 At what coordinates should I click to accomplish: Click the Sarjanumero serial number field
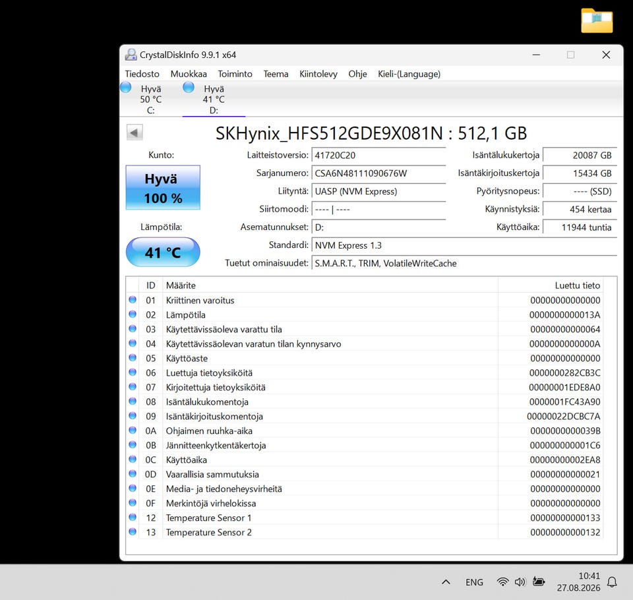[x=378, y=173]
